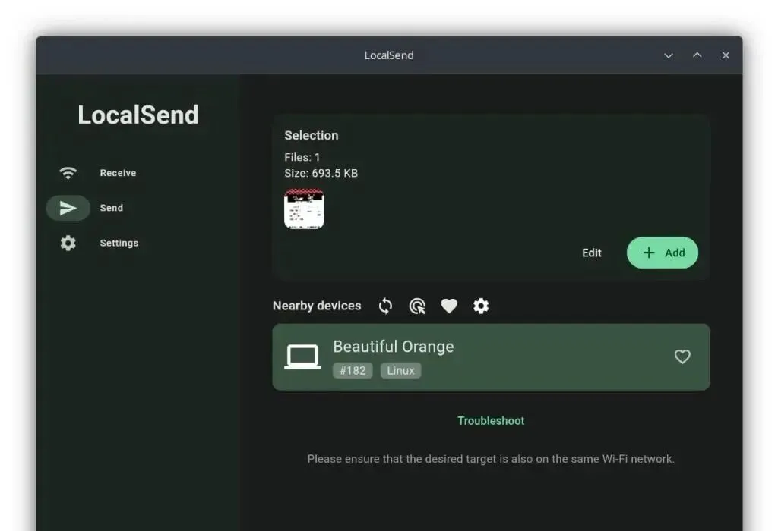Click the Settings gear icon in sidebar
The image size is (778, 531).
(68, 244)
